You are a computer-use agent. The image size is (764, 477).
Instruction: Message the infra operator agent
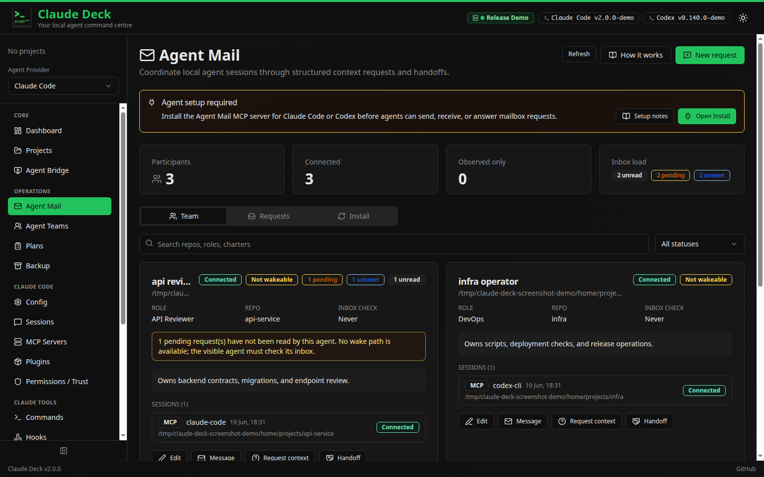coord(523,421)
